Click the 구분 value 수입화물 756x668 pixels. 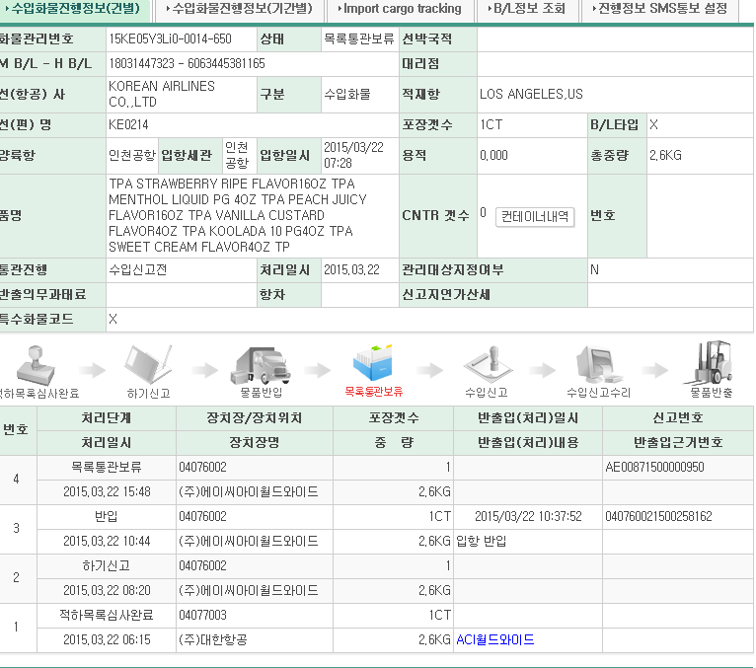[x=347, y=94]
